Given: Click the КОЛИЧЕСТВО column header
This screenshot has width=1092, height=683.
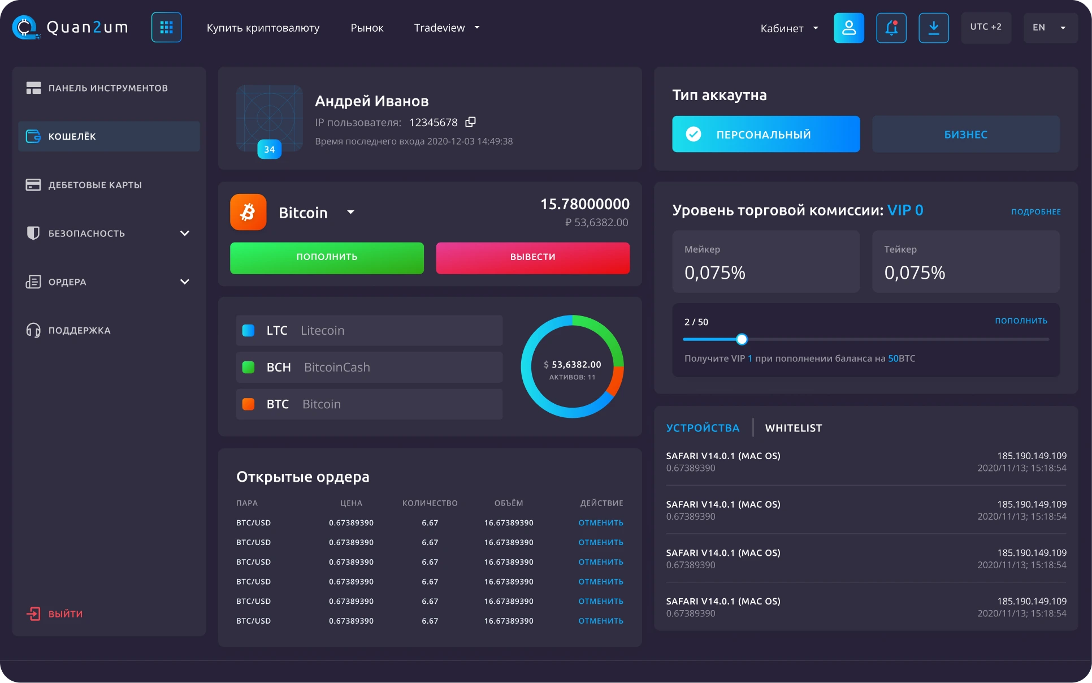Looking at the screenshot, I should tap(430, 503).
